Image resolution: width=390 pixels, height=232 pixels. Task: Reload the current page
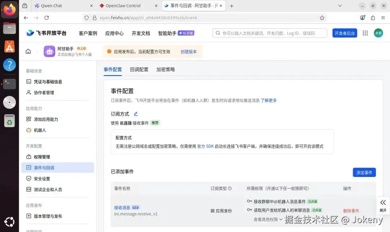47,18
